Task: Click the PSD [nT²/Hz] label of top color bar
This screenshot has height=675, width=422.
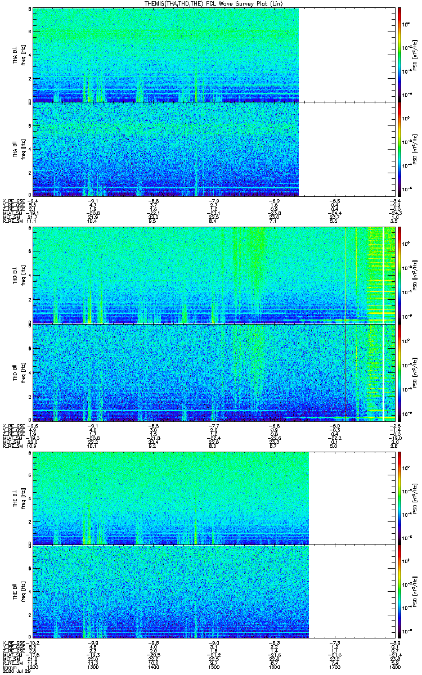Action: 414,55
